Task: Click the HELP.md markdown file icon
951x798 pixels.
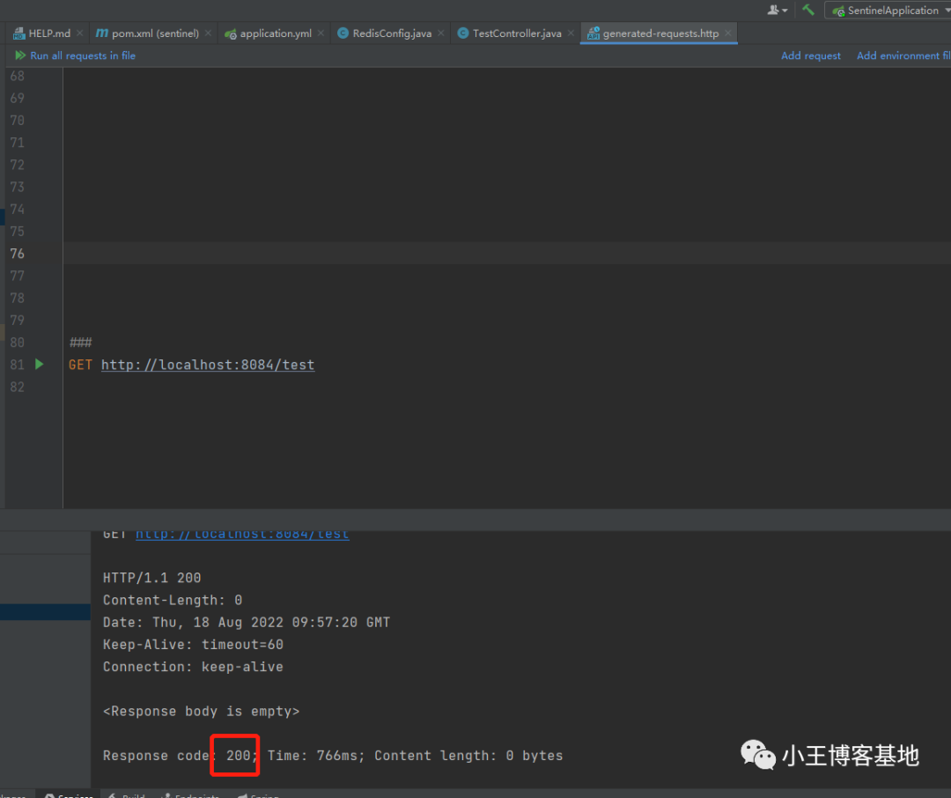Action: (x=18, y=33)
